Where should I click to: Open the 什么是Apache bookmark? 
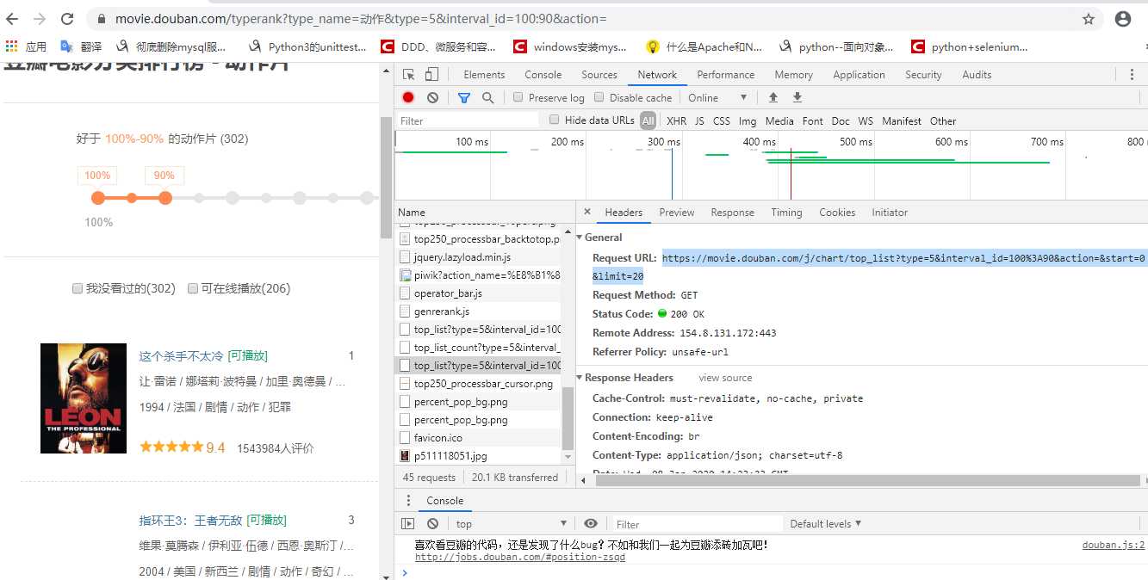[705, 46]
